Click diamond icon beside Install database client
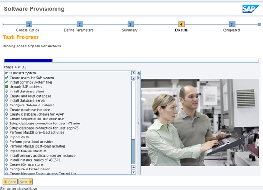 point(6,91)
